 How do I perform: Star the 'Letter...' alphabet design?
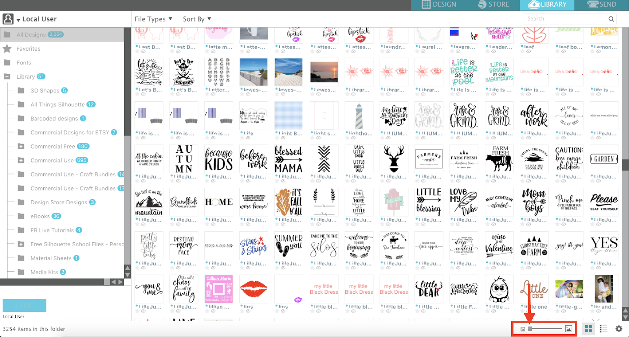[x=207, y=95]
